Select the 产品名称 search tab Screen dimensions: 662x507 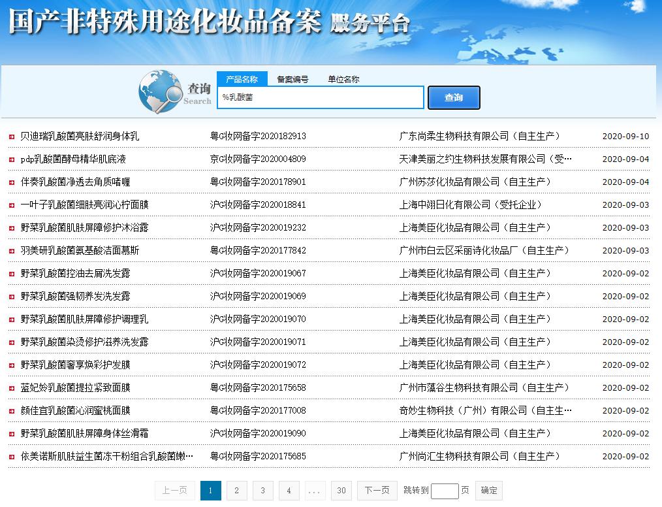point(242,80)
